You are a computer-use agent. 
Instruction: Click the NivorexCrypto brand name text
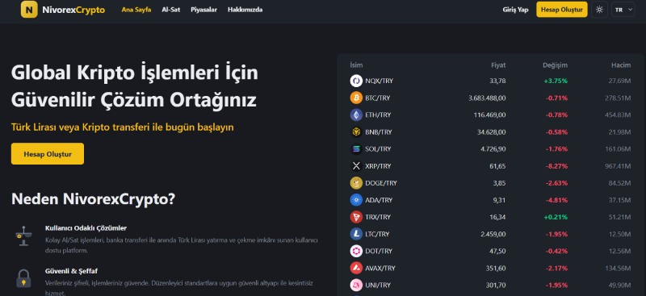point(73,10)
